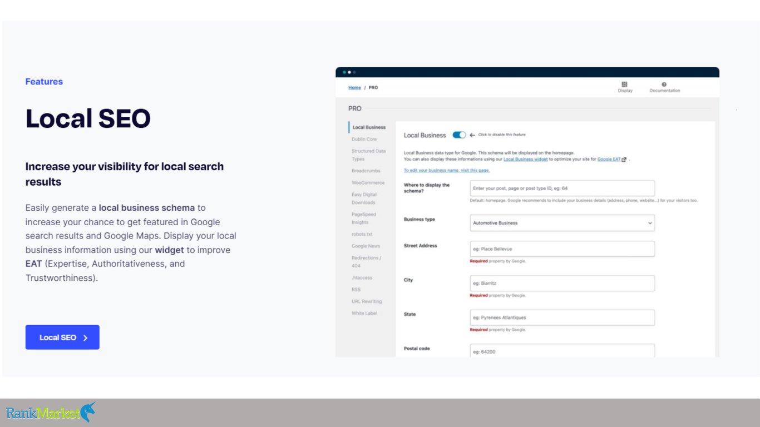Select the PageSpeed Insights tab
Image resolution: width=760 pixels, height=427 pixels.
pyautogui.click(x=363, y=218)
